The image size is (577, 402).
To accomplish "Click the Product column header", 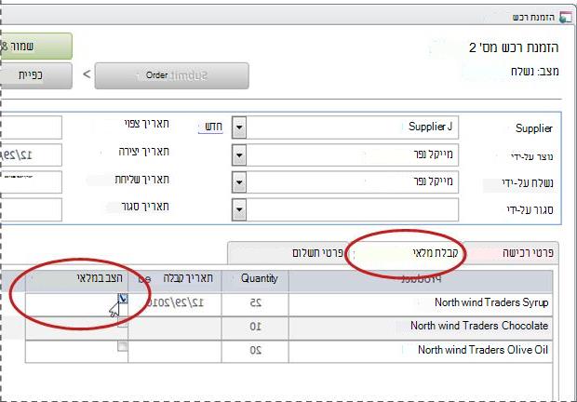I will 421,281.
